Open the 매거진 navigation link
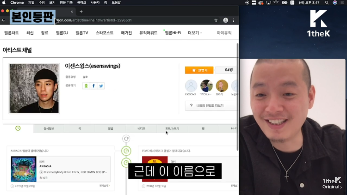 tap(126, 33)
